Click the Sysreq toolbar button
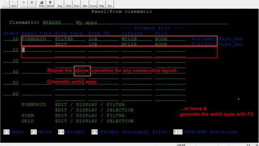 (x=93, y=4)
